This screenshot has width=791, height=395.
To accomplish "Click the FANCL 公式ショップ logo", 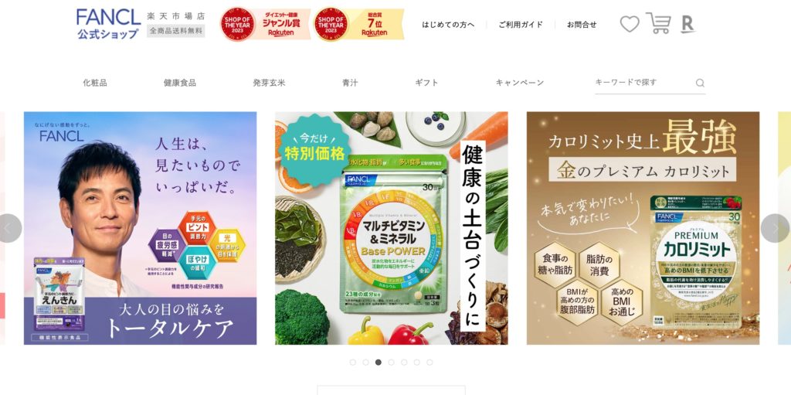I will (108, 24).
